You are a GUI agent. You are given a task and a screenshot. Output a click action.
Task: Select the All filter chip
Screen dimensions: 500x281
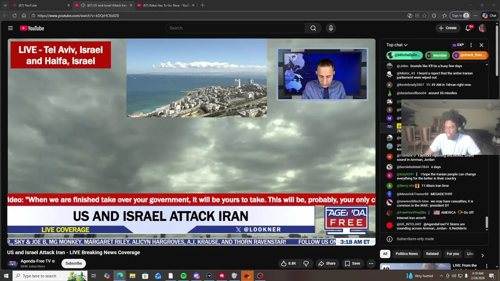[385, 254]
